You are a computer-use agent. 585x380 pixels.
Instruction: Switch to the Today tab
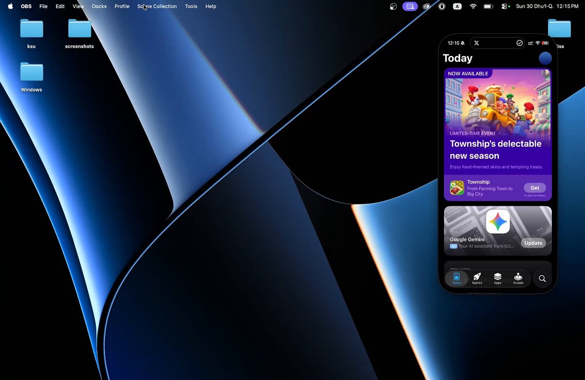[x=457, y=278]
